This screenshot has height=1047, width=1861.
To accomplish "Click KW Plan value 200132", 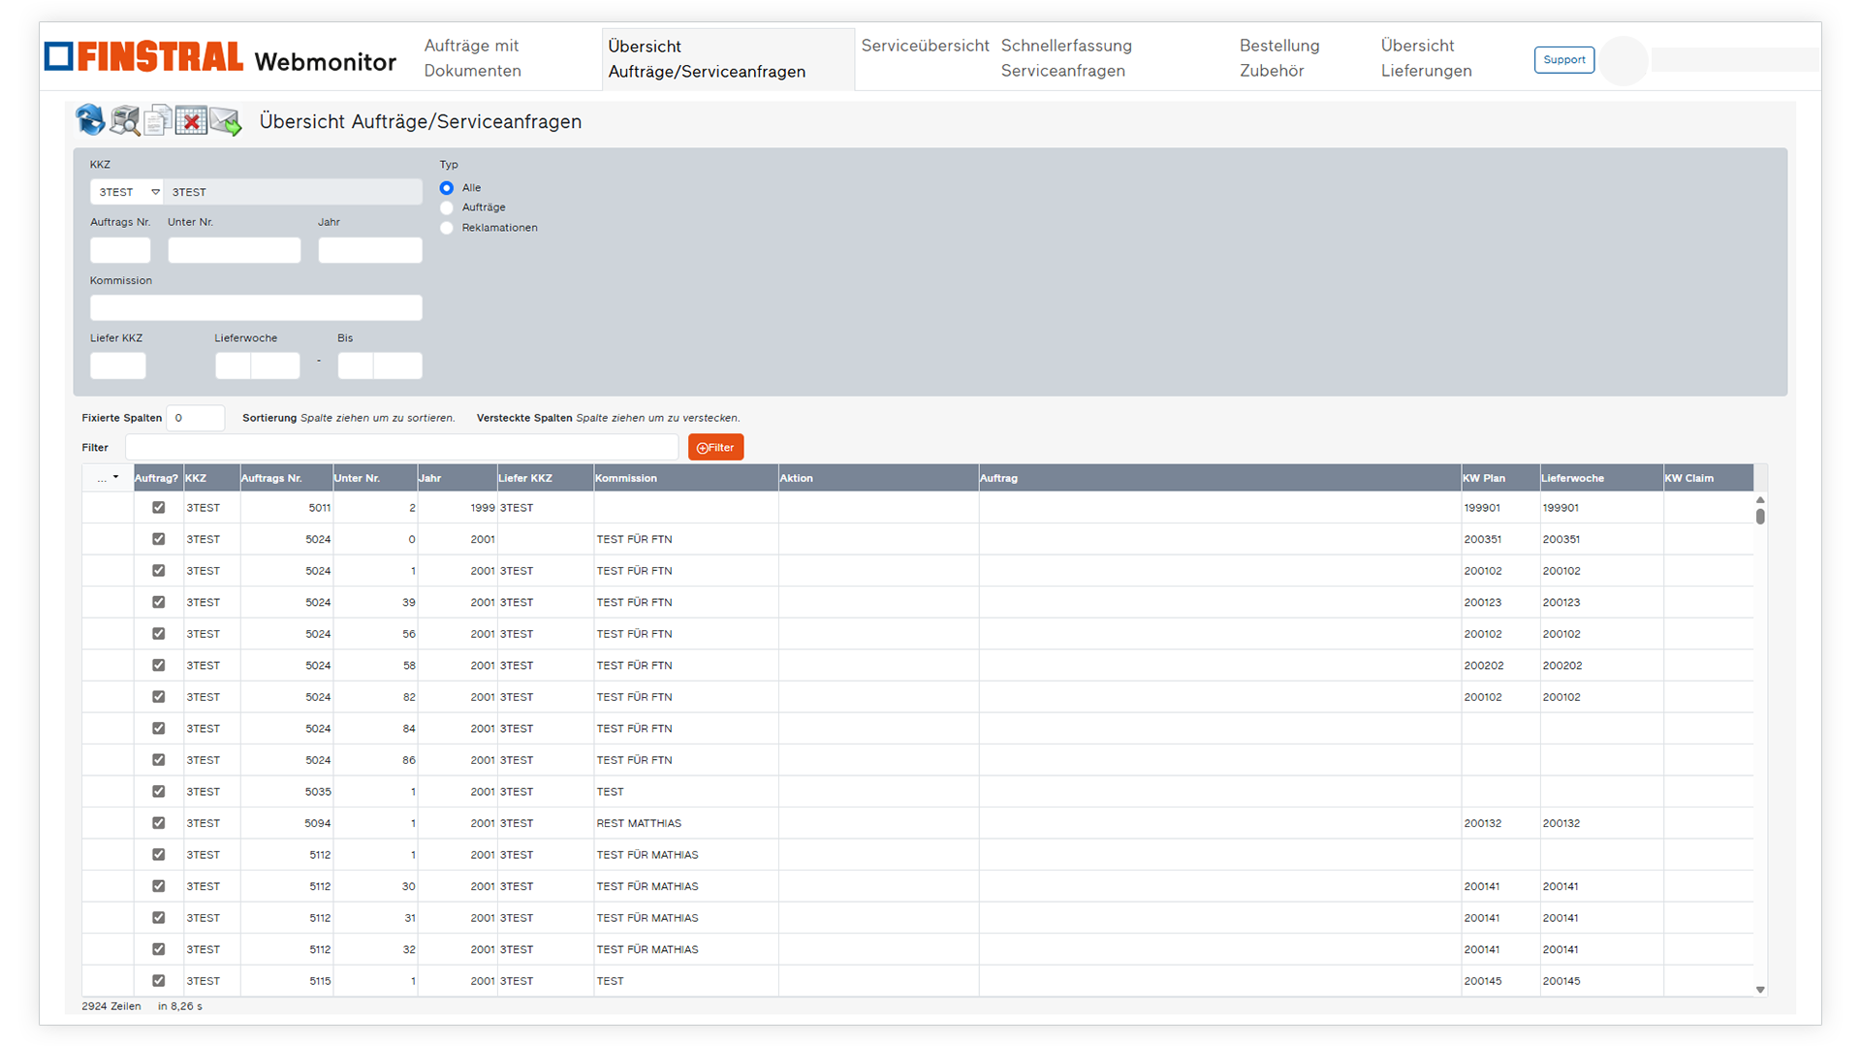I will tap(1482, 823).
